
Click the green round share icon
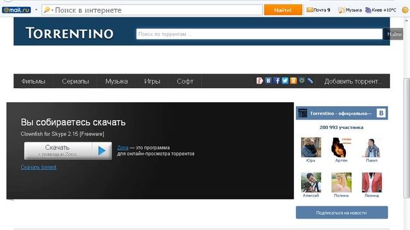[302, 81]
